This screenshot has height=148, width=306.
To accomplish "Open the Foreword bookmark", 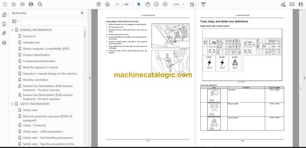I will tap(29, 36).
